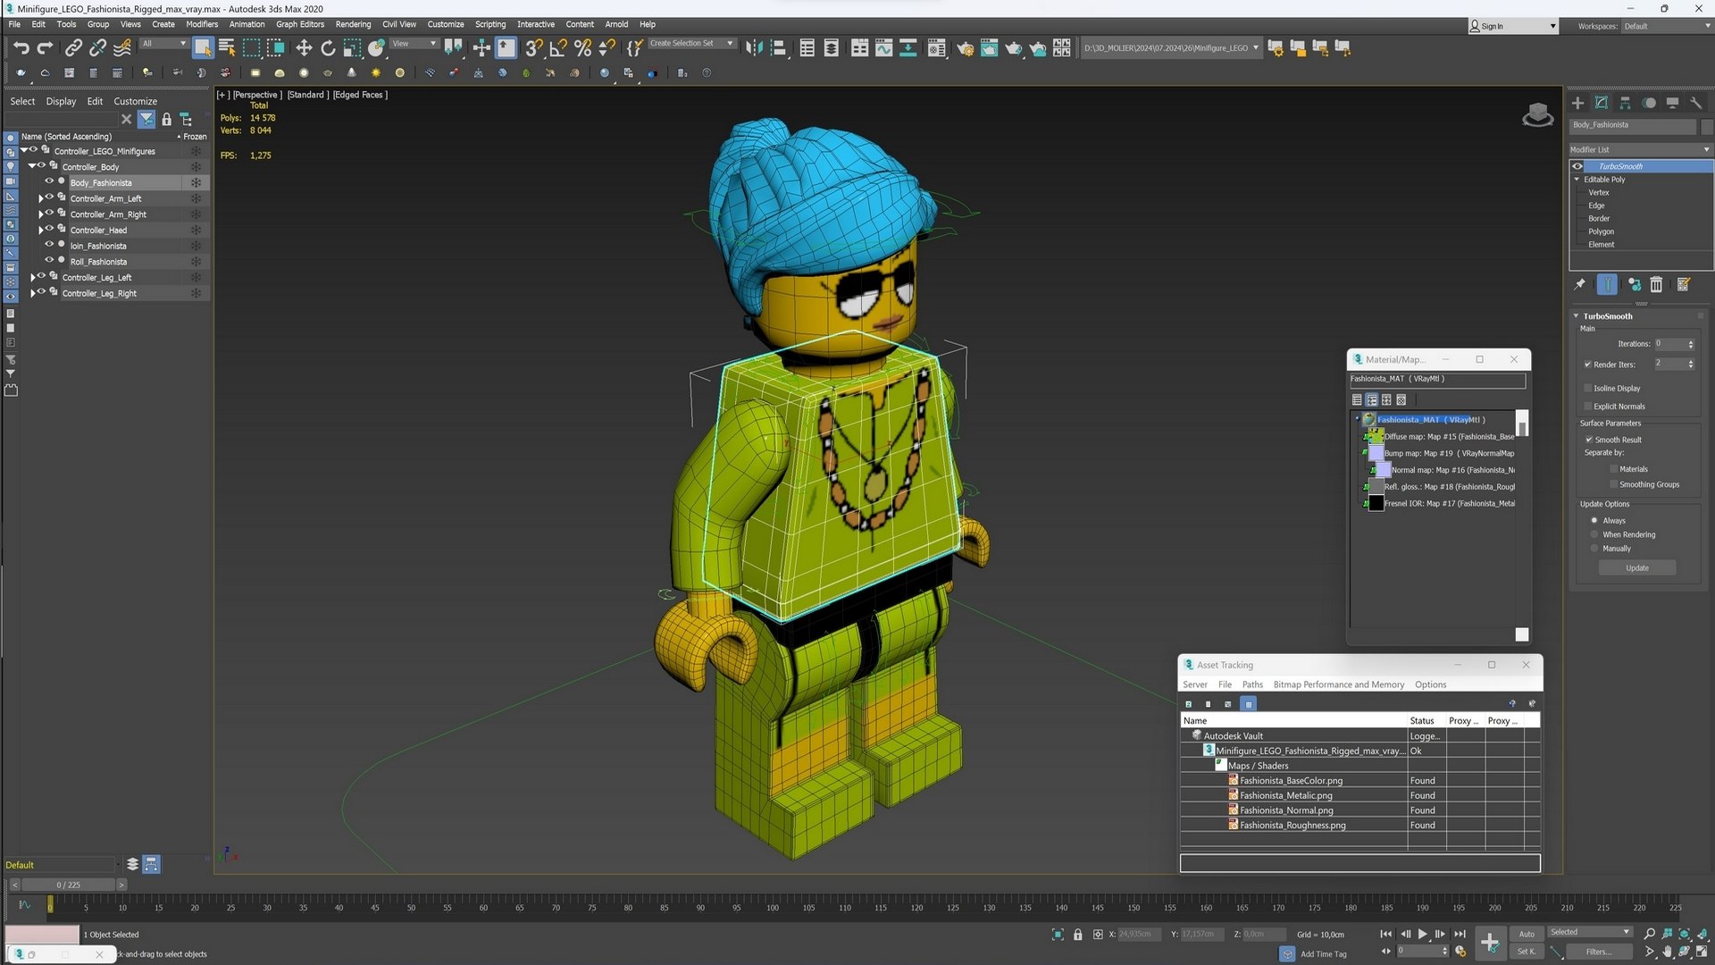Viewport: 1715px width, 965px height.
Task: Open the Utilities wrench tab
Action: tap(1696, 103)
